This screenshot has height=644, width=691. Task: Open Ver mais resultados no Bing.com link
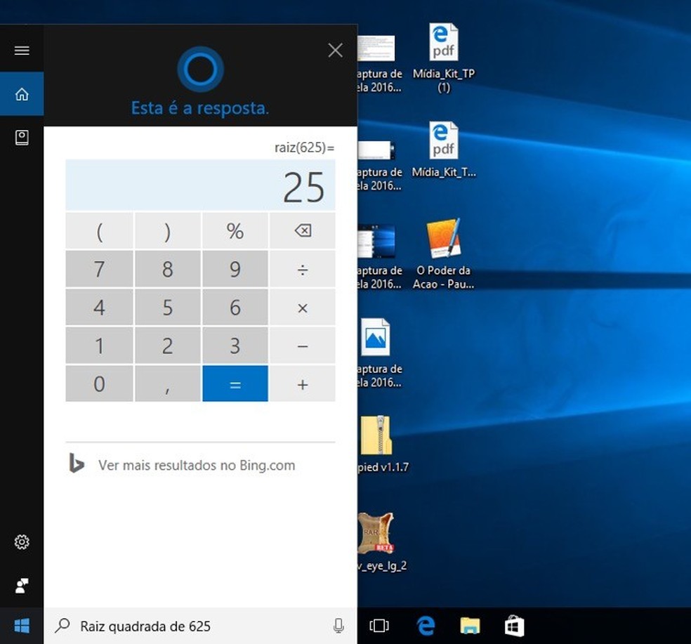(x=197, y=465)
